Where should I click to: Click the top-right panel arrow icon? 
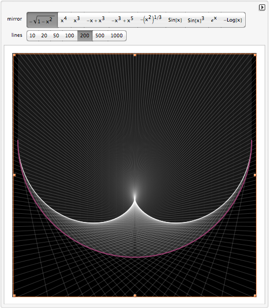[262, 8]
